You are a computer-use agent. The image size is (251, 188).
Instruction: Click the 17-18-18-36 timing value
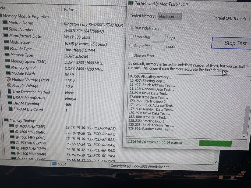coord(91,134)
